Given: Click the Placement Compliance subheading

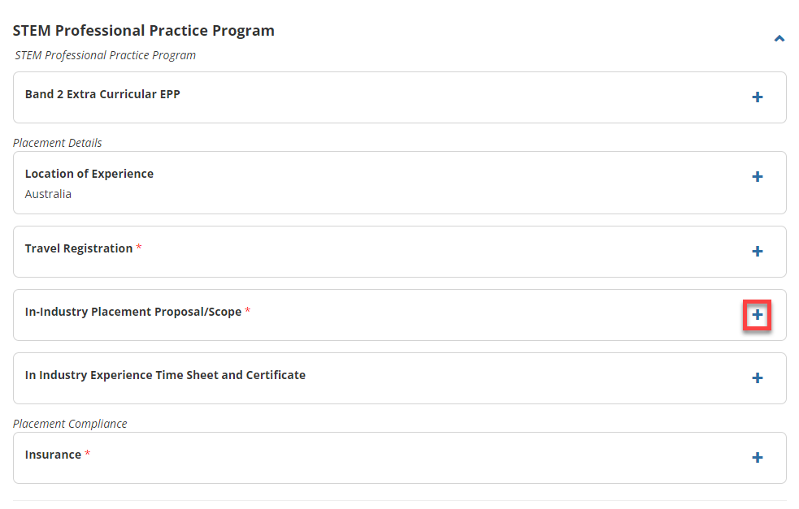Looking at the screenshot, I should [x=70, y=423].
